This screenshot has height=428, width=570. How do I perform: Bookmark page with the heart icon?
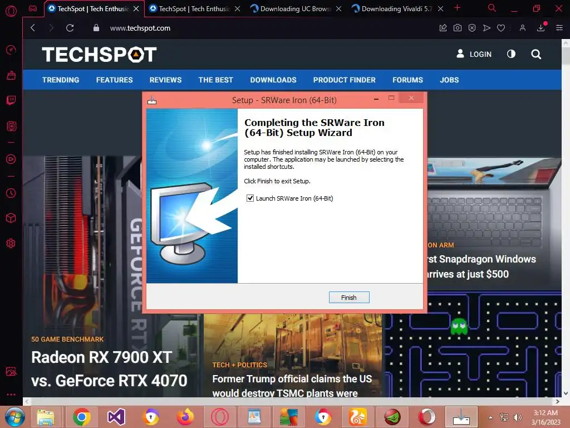tap(501, 28)
